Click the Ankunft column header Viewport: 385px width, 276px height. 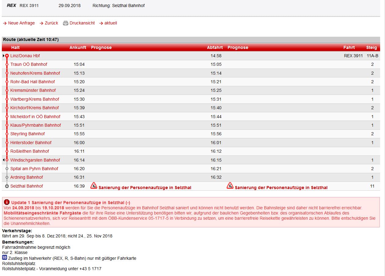tap(78, 47)
